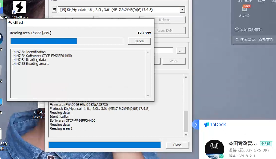276x159 pixels.
Task: Click the 个人版 badge in ToDesk
Action: [x=266, y=144]
